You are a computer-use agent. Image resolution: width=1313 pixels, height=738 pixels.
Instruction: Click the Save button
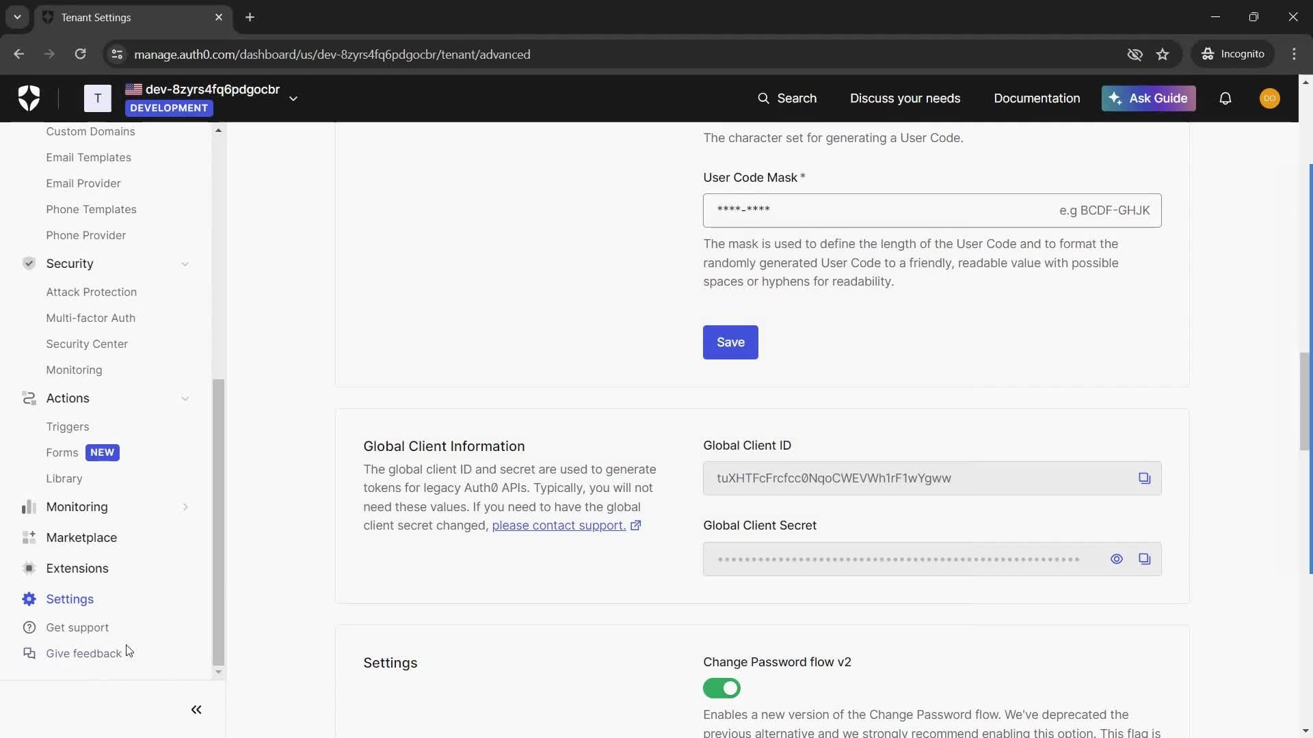coord(730,342)
